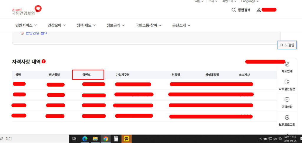Open the Language dropdown
The height and width of the screenshot is (143, 302).
(250, 1)
